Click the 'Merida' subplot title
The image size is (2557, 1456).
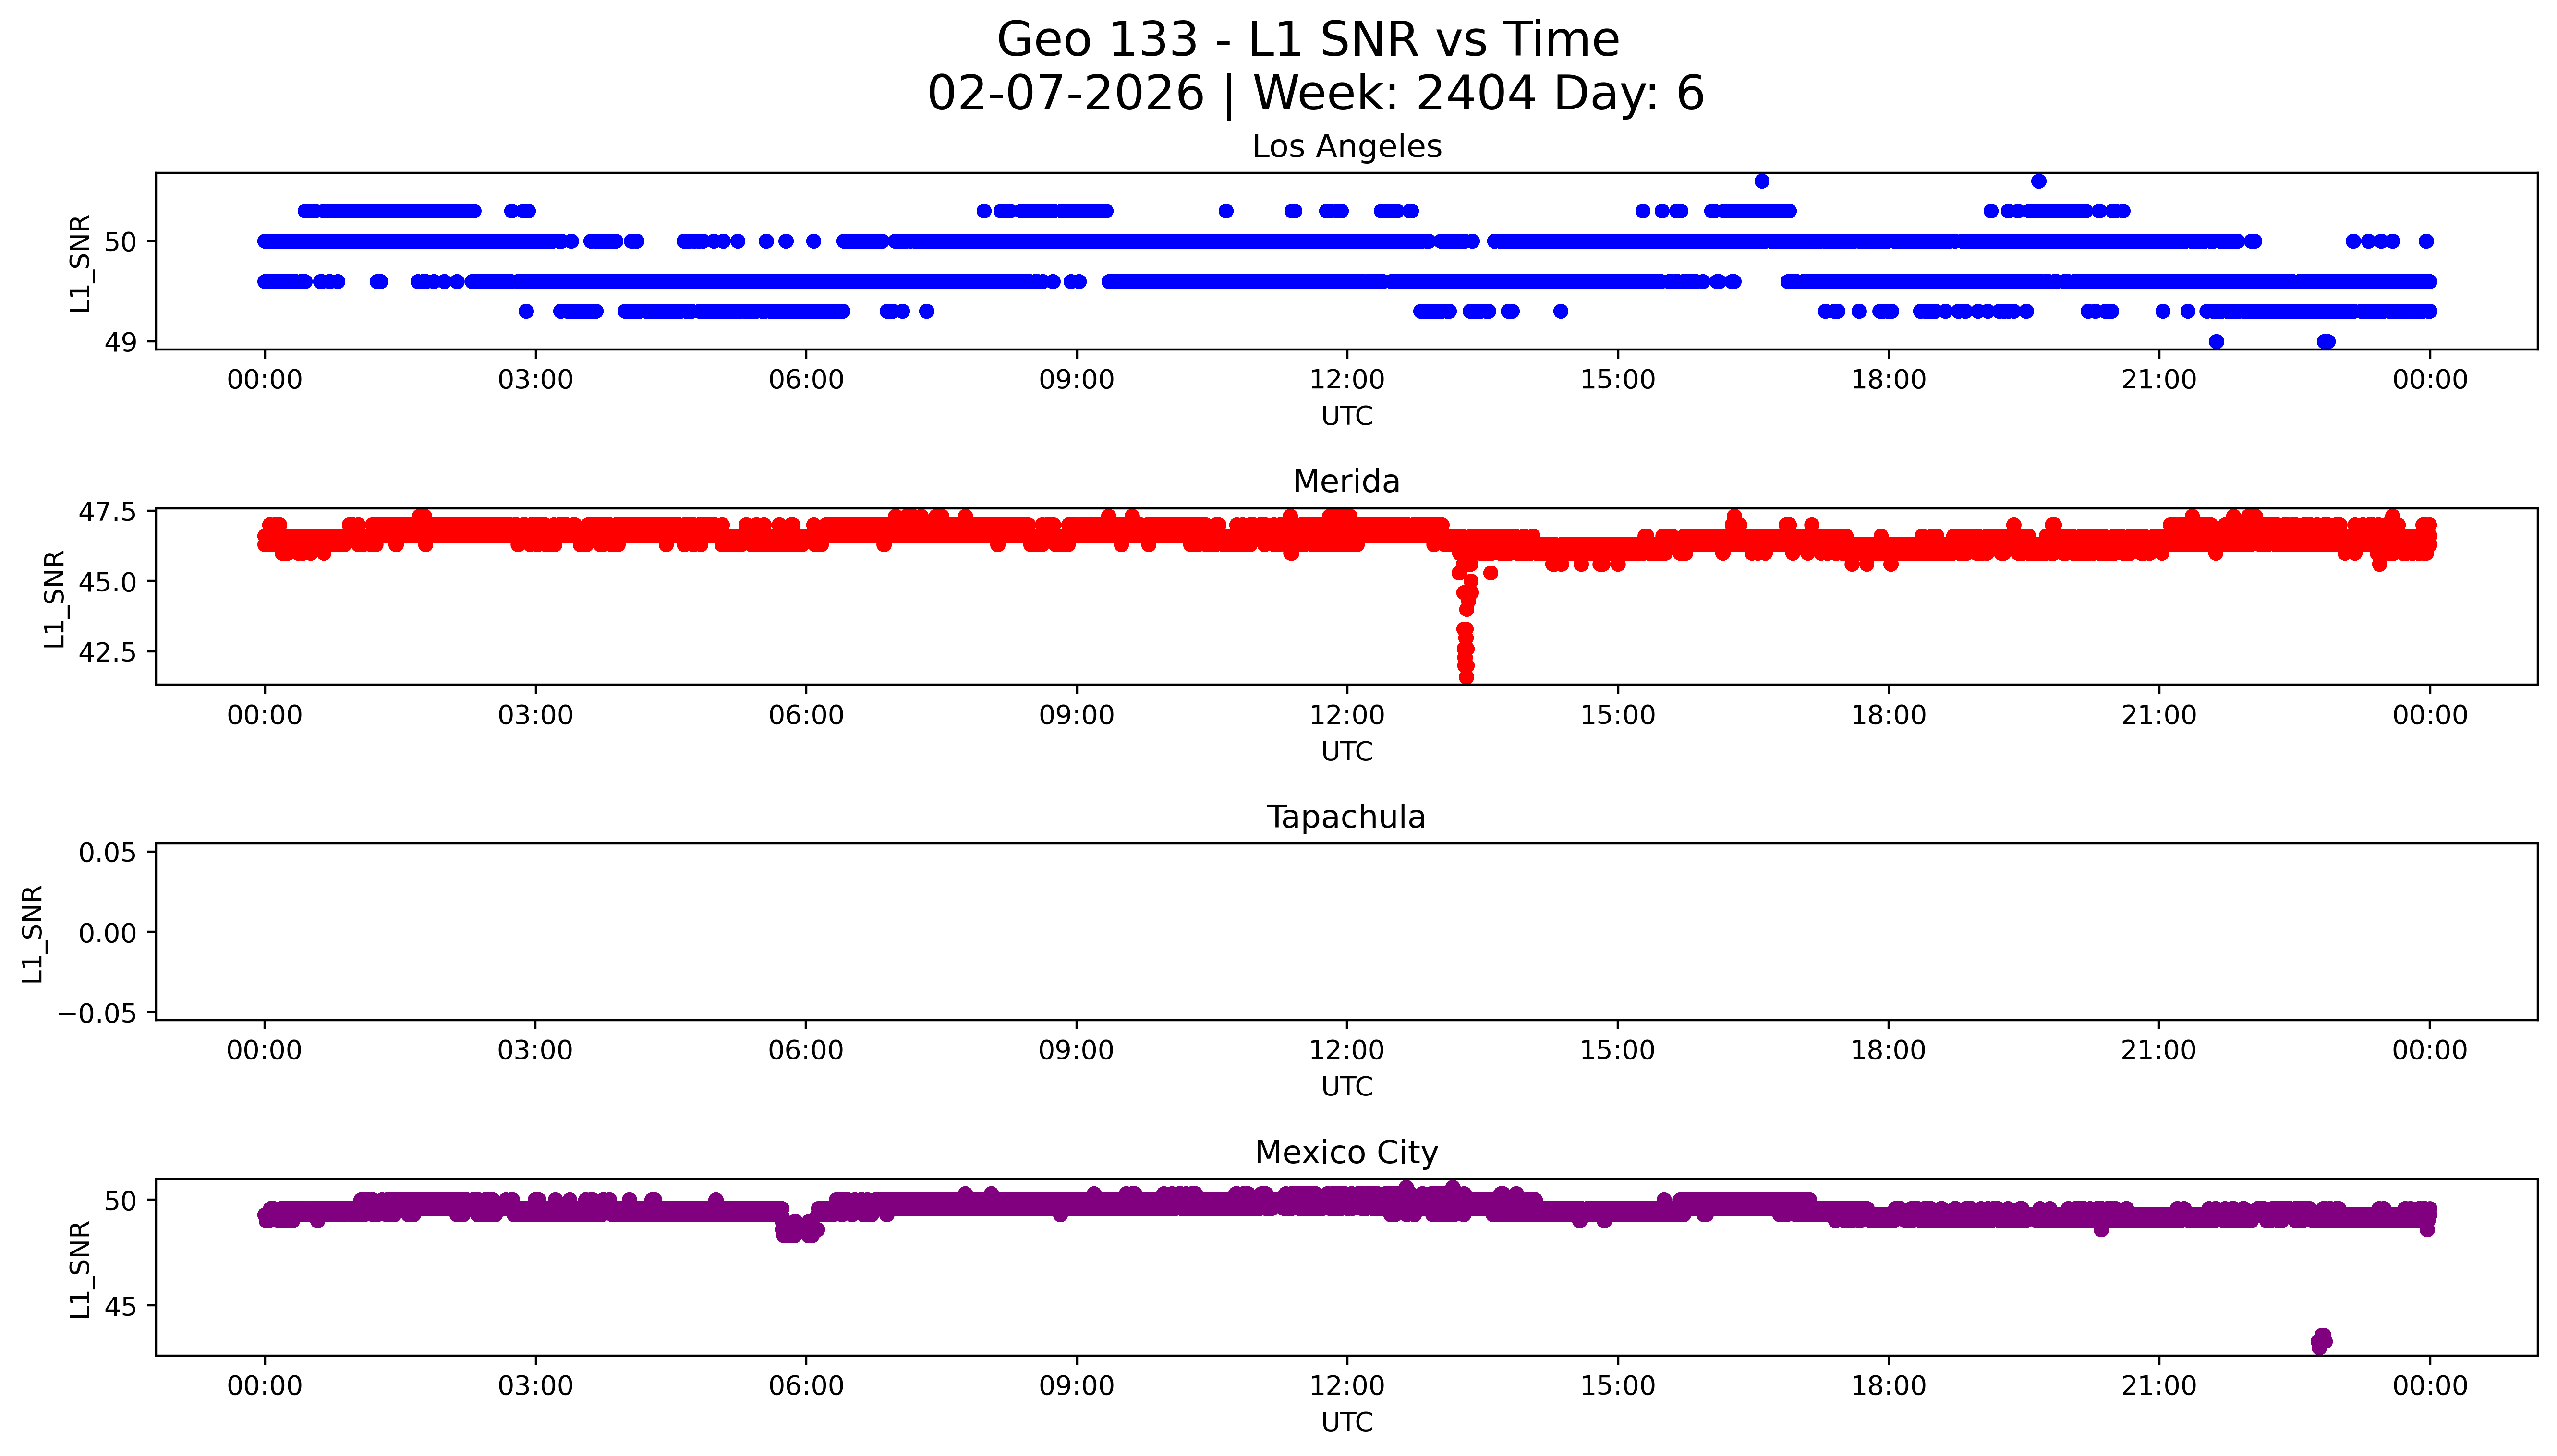[1346, 482]
